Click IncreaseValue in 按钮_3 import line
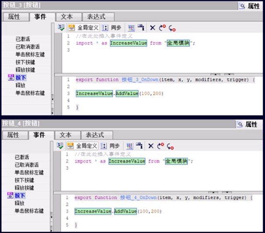This screenshot has height=233, width=265. coord(129,43)
